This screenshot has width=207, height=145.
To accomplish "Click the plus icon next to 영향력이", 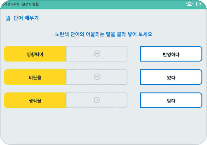I will pos(97,54).
